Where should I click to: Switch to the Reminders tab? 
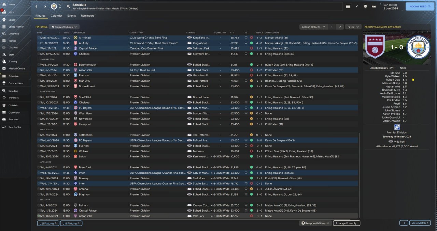point(88,16)
